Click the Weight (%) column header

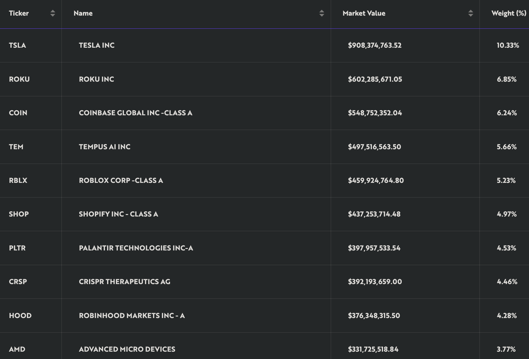[509, 13]
